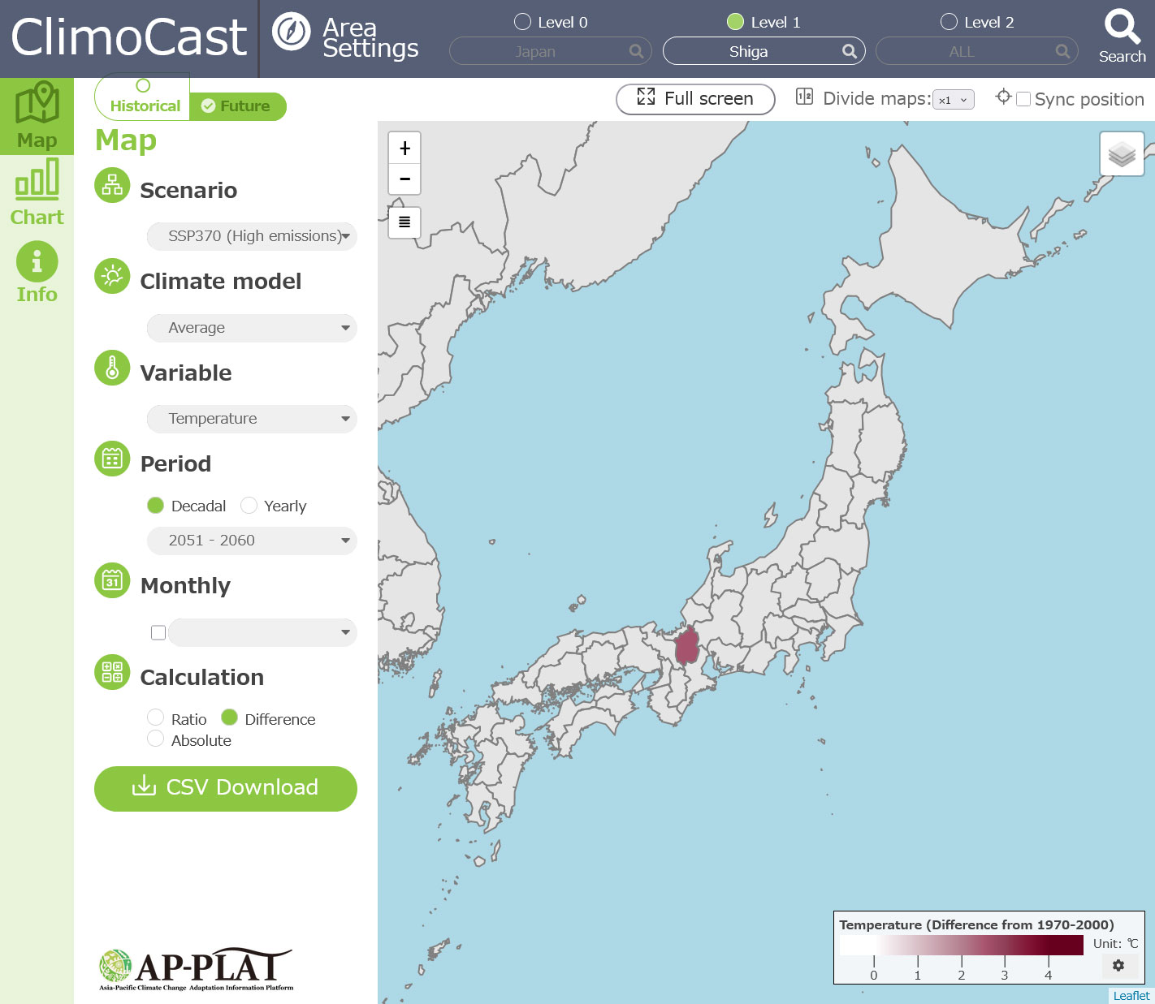This screenshot has width=1155, height=1004.
Task: Choose the Decadal period option
Action: (x=156, y=506)
